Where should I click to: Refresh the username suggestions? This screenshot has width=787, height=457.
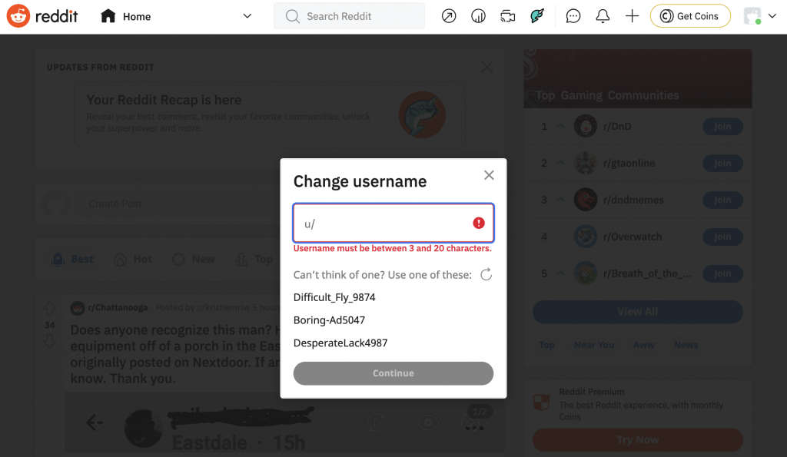click(486, 274)
